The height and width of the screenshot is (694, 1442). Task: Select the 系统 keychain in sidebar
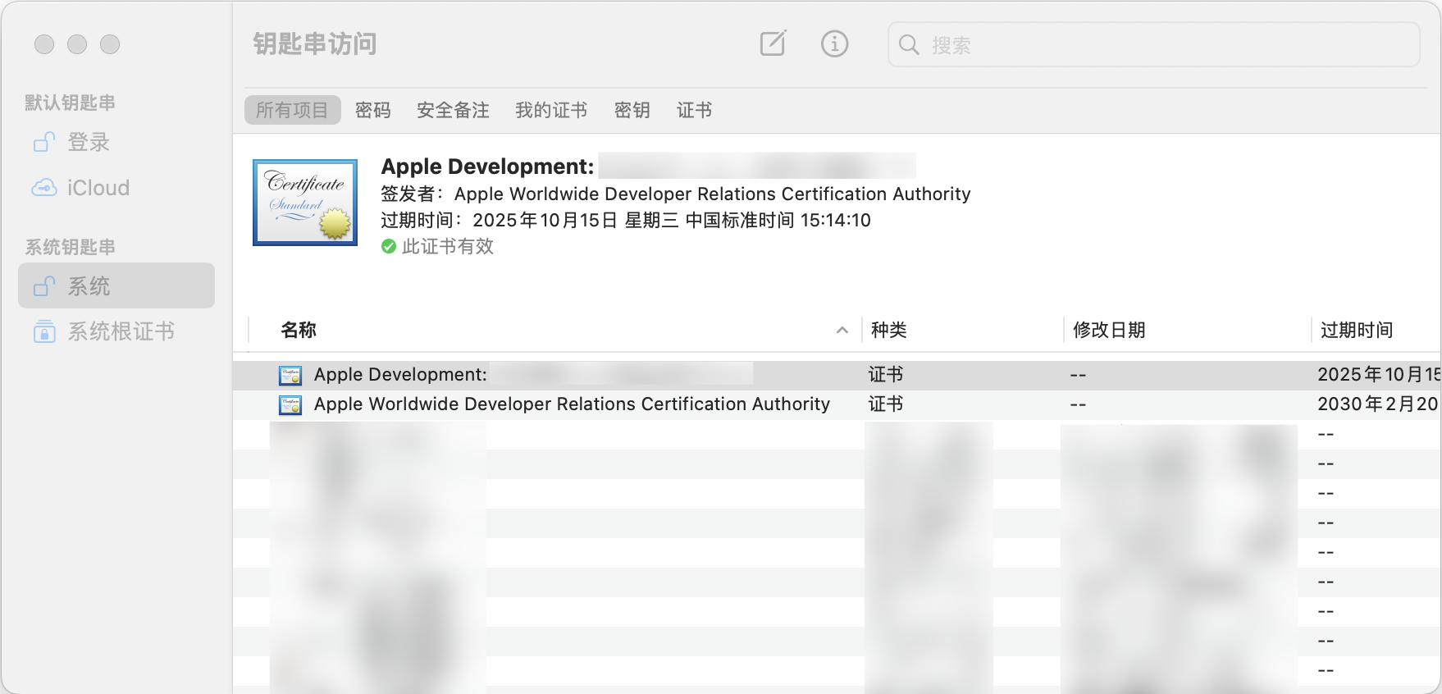point(116,285)
